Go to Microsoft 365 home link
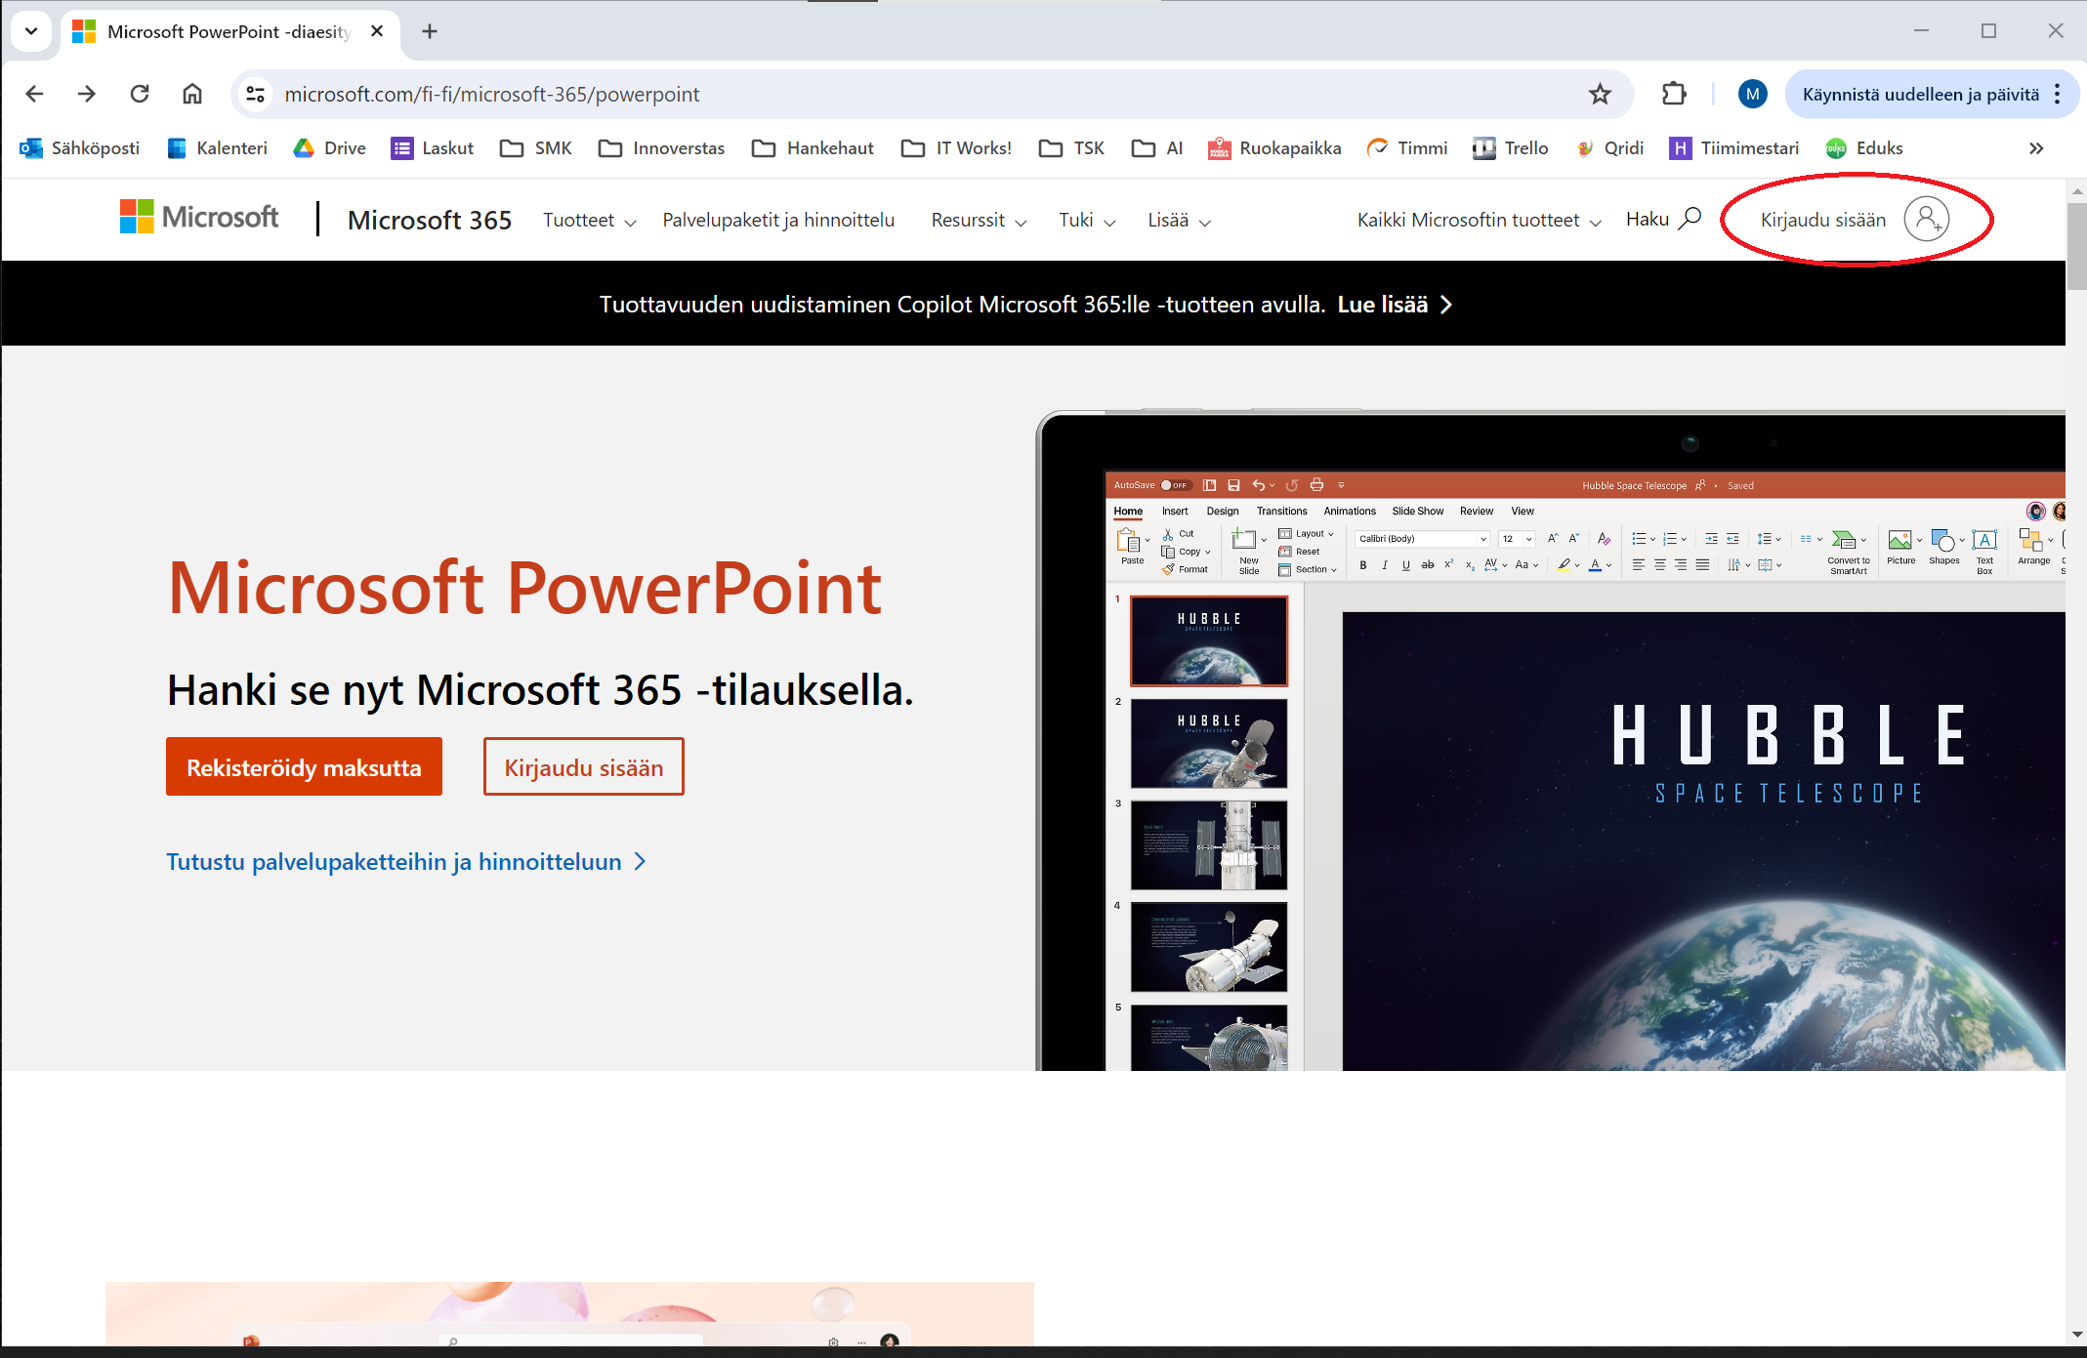 (430, 221)
